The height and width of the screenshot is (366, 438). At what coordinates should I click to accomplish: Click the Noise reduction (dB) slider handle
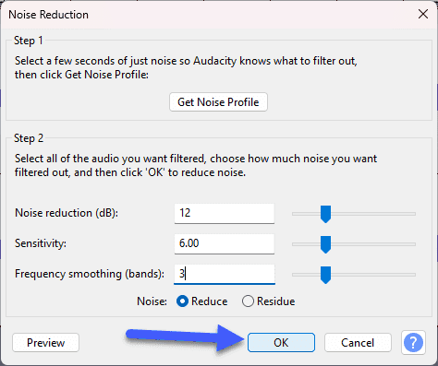click(325, 214)
